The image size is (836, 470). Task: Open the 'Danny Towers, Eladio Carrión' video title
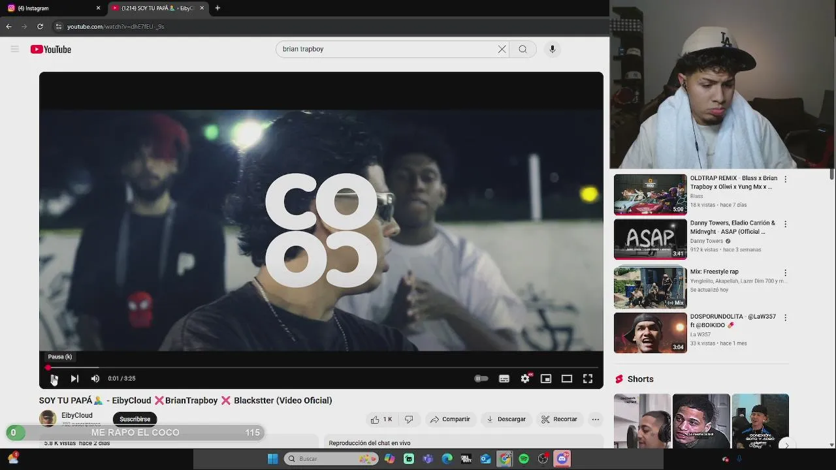[733, 227]
